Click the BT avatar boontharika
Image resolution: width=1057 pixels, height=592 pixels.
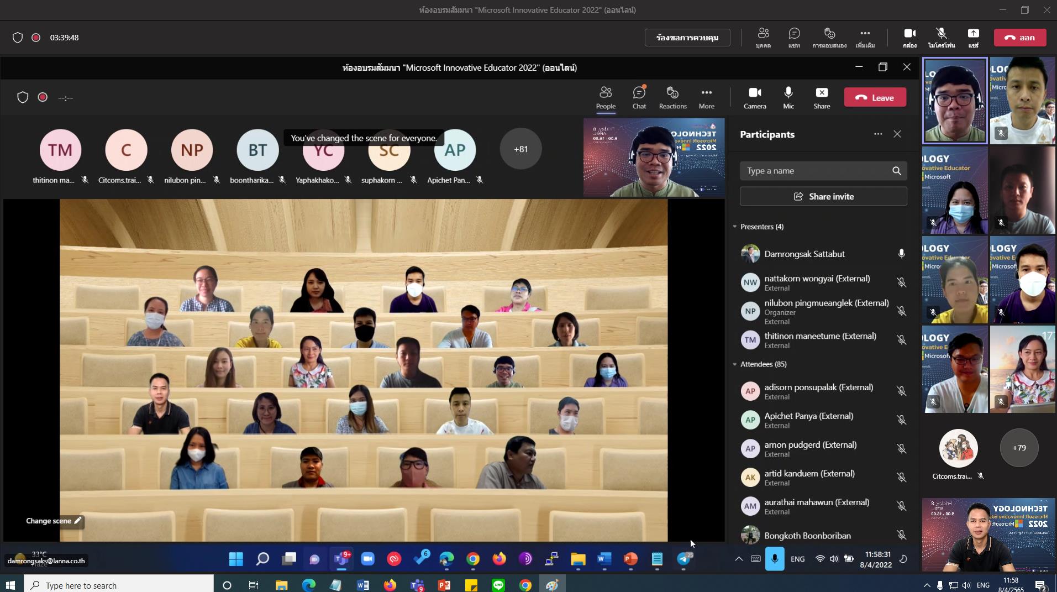click(257, 150)
